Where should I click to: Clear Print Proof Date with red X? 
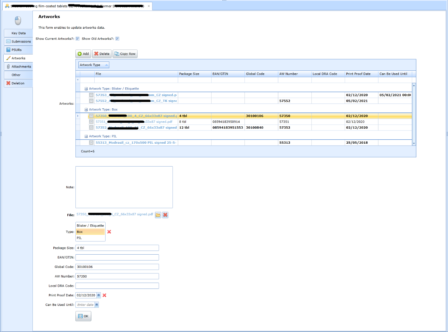(x=105, y=295)
